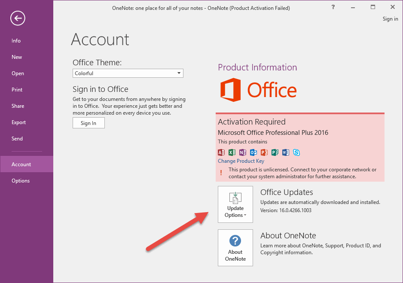This screenshot has width=403, height=283.
Task: Click the PowerPoint app icon
Action: click(x=264, y=152)
